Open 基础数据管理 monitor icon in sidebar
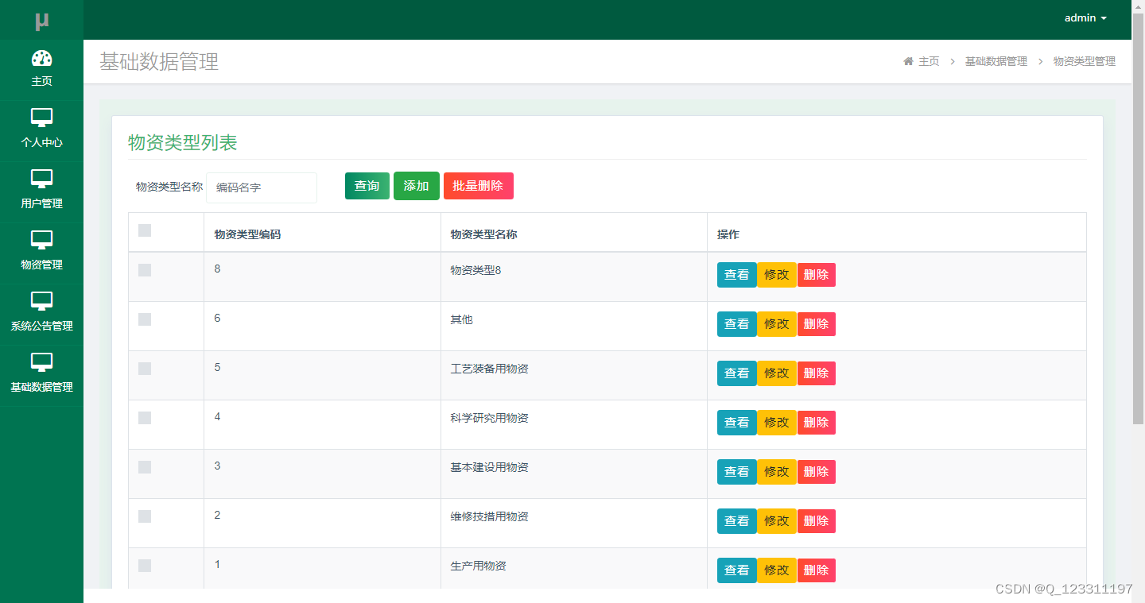This screenshot has width=1145, height=603. pos(41,362)
